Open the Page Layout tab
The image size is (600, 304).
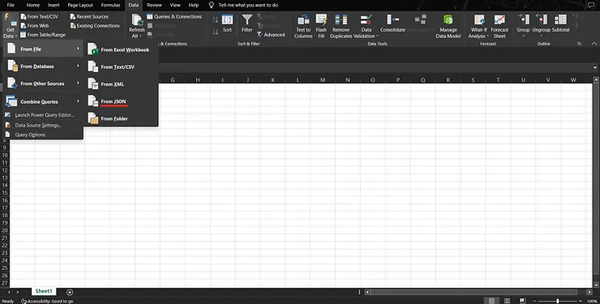coord(80,5)
